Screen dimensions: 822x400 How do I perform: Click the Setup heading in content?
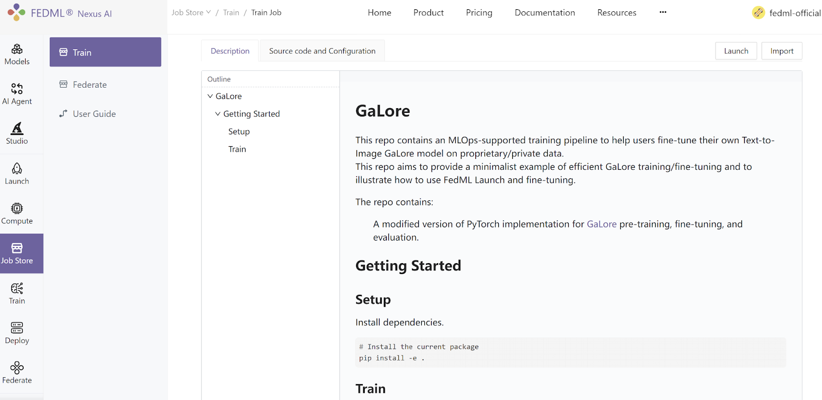tap(373, 299)
